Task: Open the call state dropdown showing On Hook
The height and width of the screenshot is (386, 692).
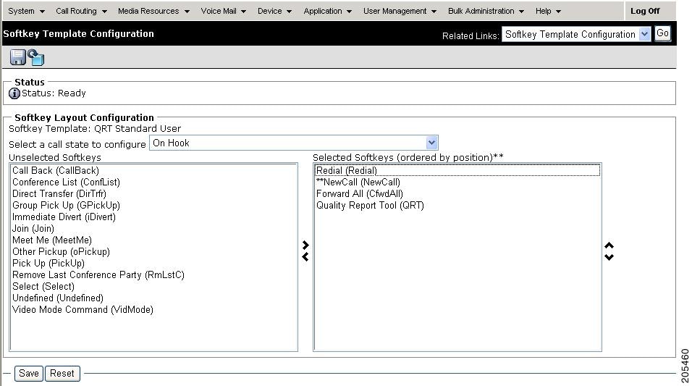Action: click(x=293, y=143)
